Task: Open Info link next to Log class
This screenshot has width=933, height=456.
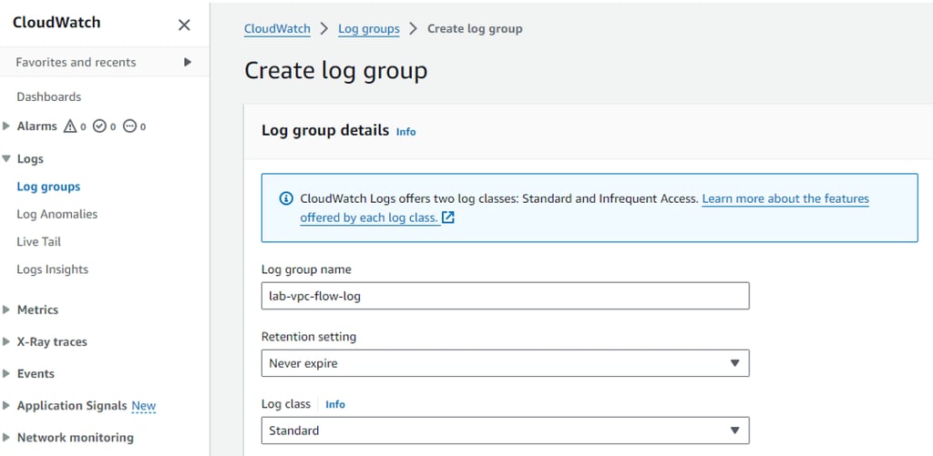Action: [335, 404]
